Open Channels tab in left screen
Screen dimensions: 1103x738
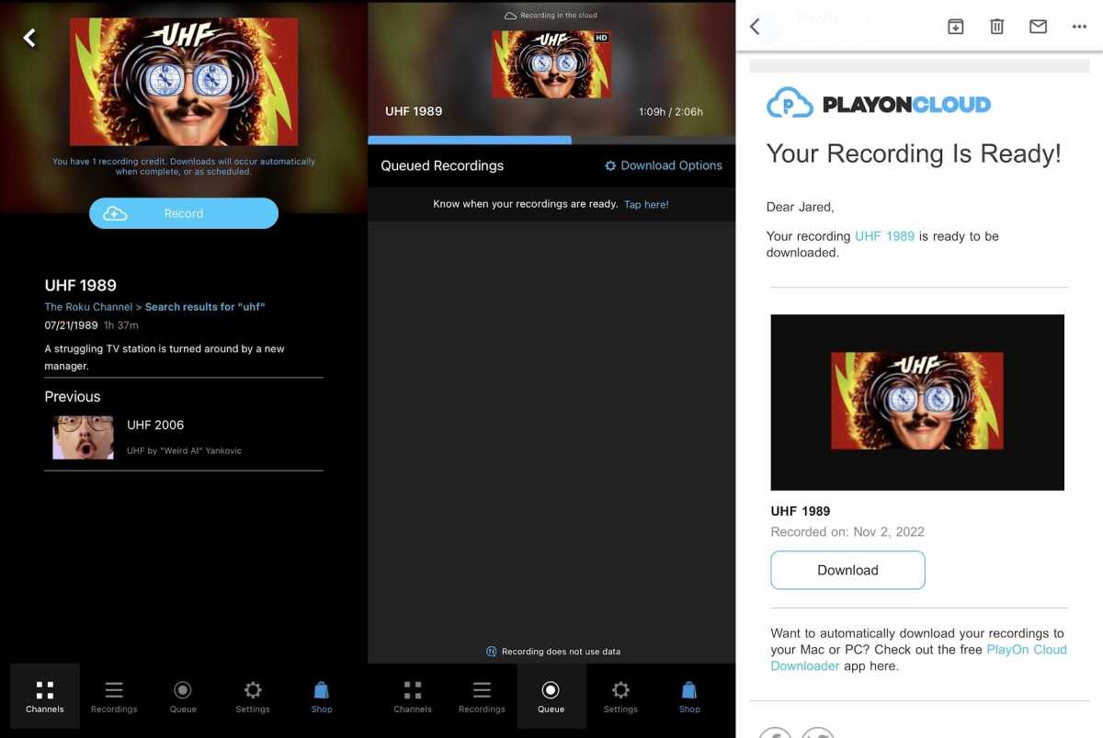tap(45, 698)
